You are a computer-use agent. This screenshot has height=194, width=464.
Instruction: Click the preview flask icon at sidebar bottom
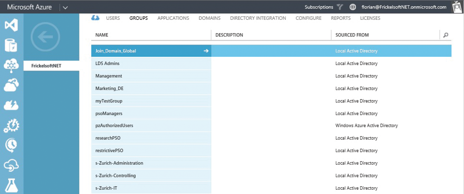click(x=11, y=185)
